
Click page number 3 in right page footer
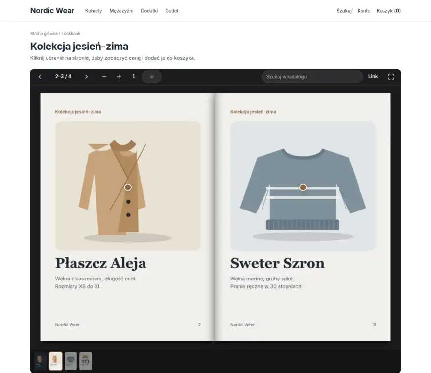374,325
